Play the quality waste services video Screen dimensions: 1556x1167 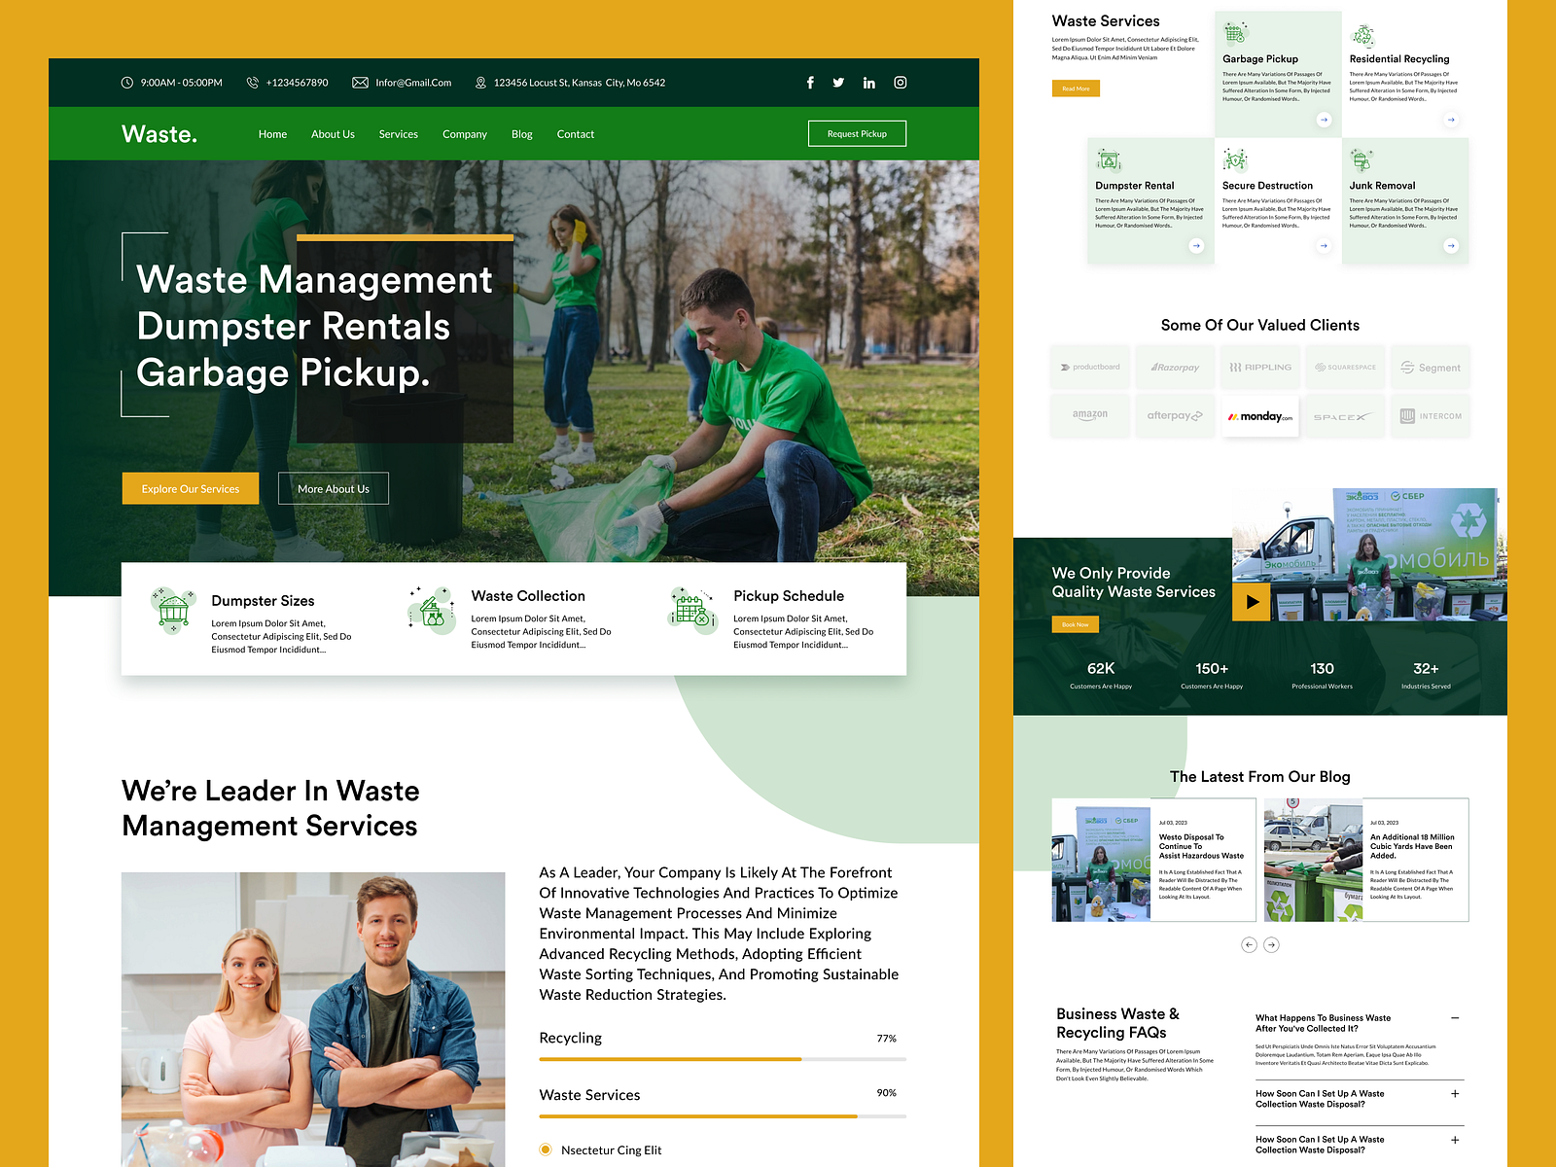click(1251, 601)
